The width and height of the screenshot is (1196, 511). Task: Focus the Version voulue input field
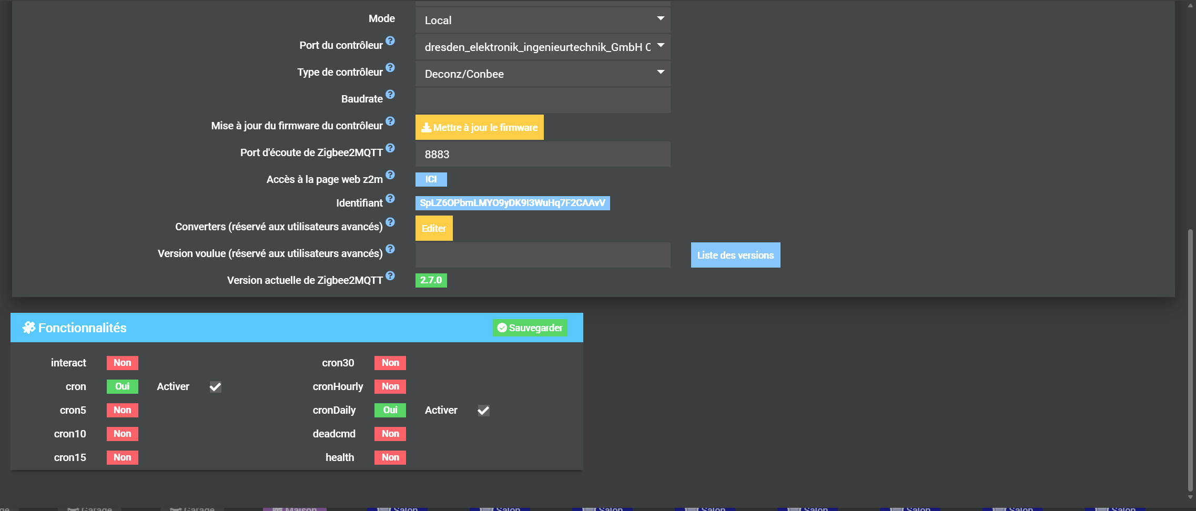click(x=543, y=255)
